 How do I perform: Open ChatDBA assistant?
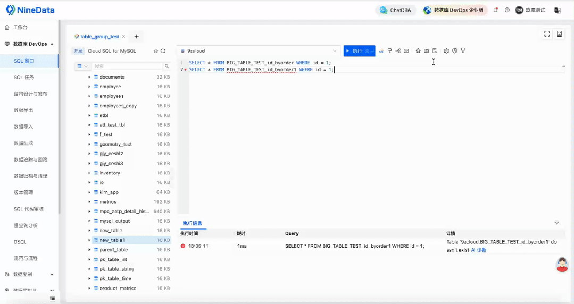click(395, 10)
